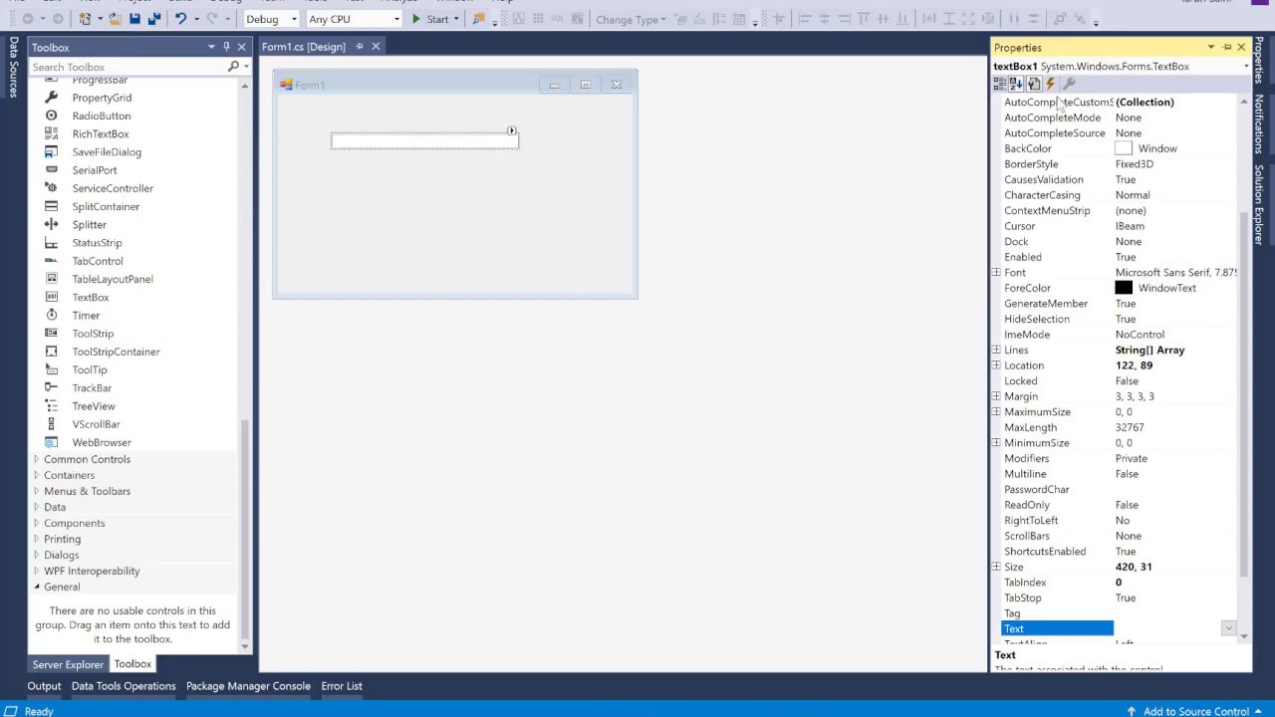
Task: Open the Notifications side tab
Action: click(1259, 123)
